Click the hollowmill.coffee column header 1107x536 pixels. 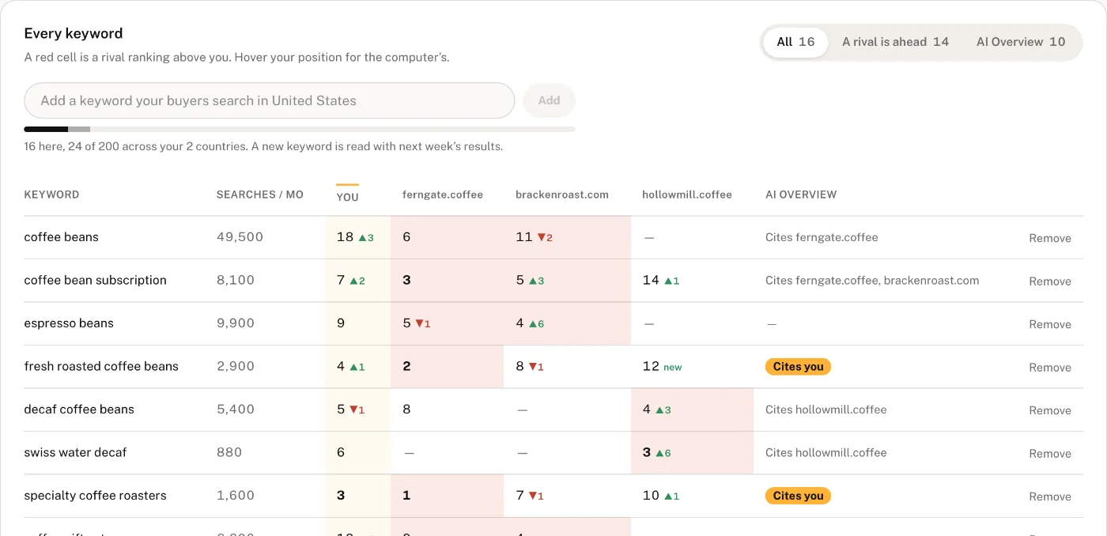[687, 194]
